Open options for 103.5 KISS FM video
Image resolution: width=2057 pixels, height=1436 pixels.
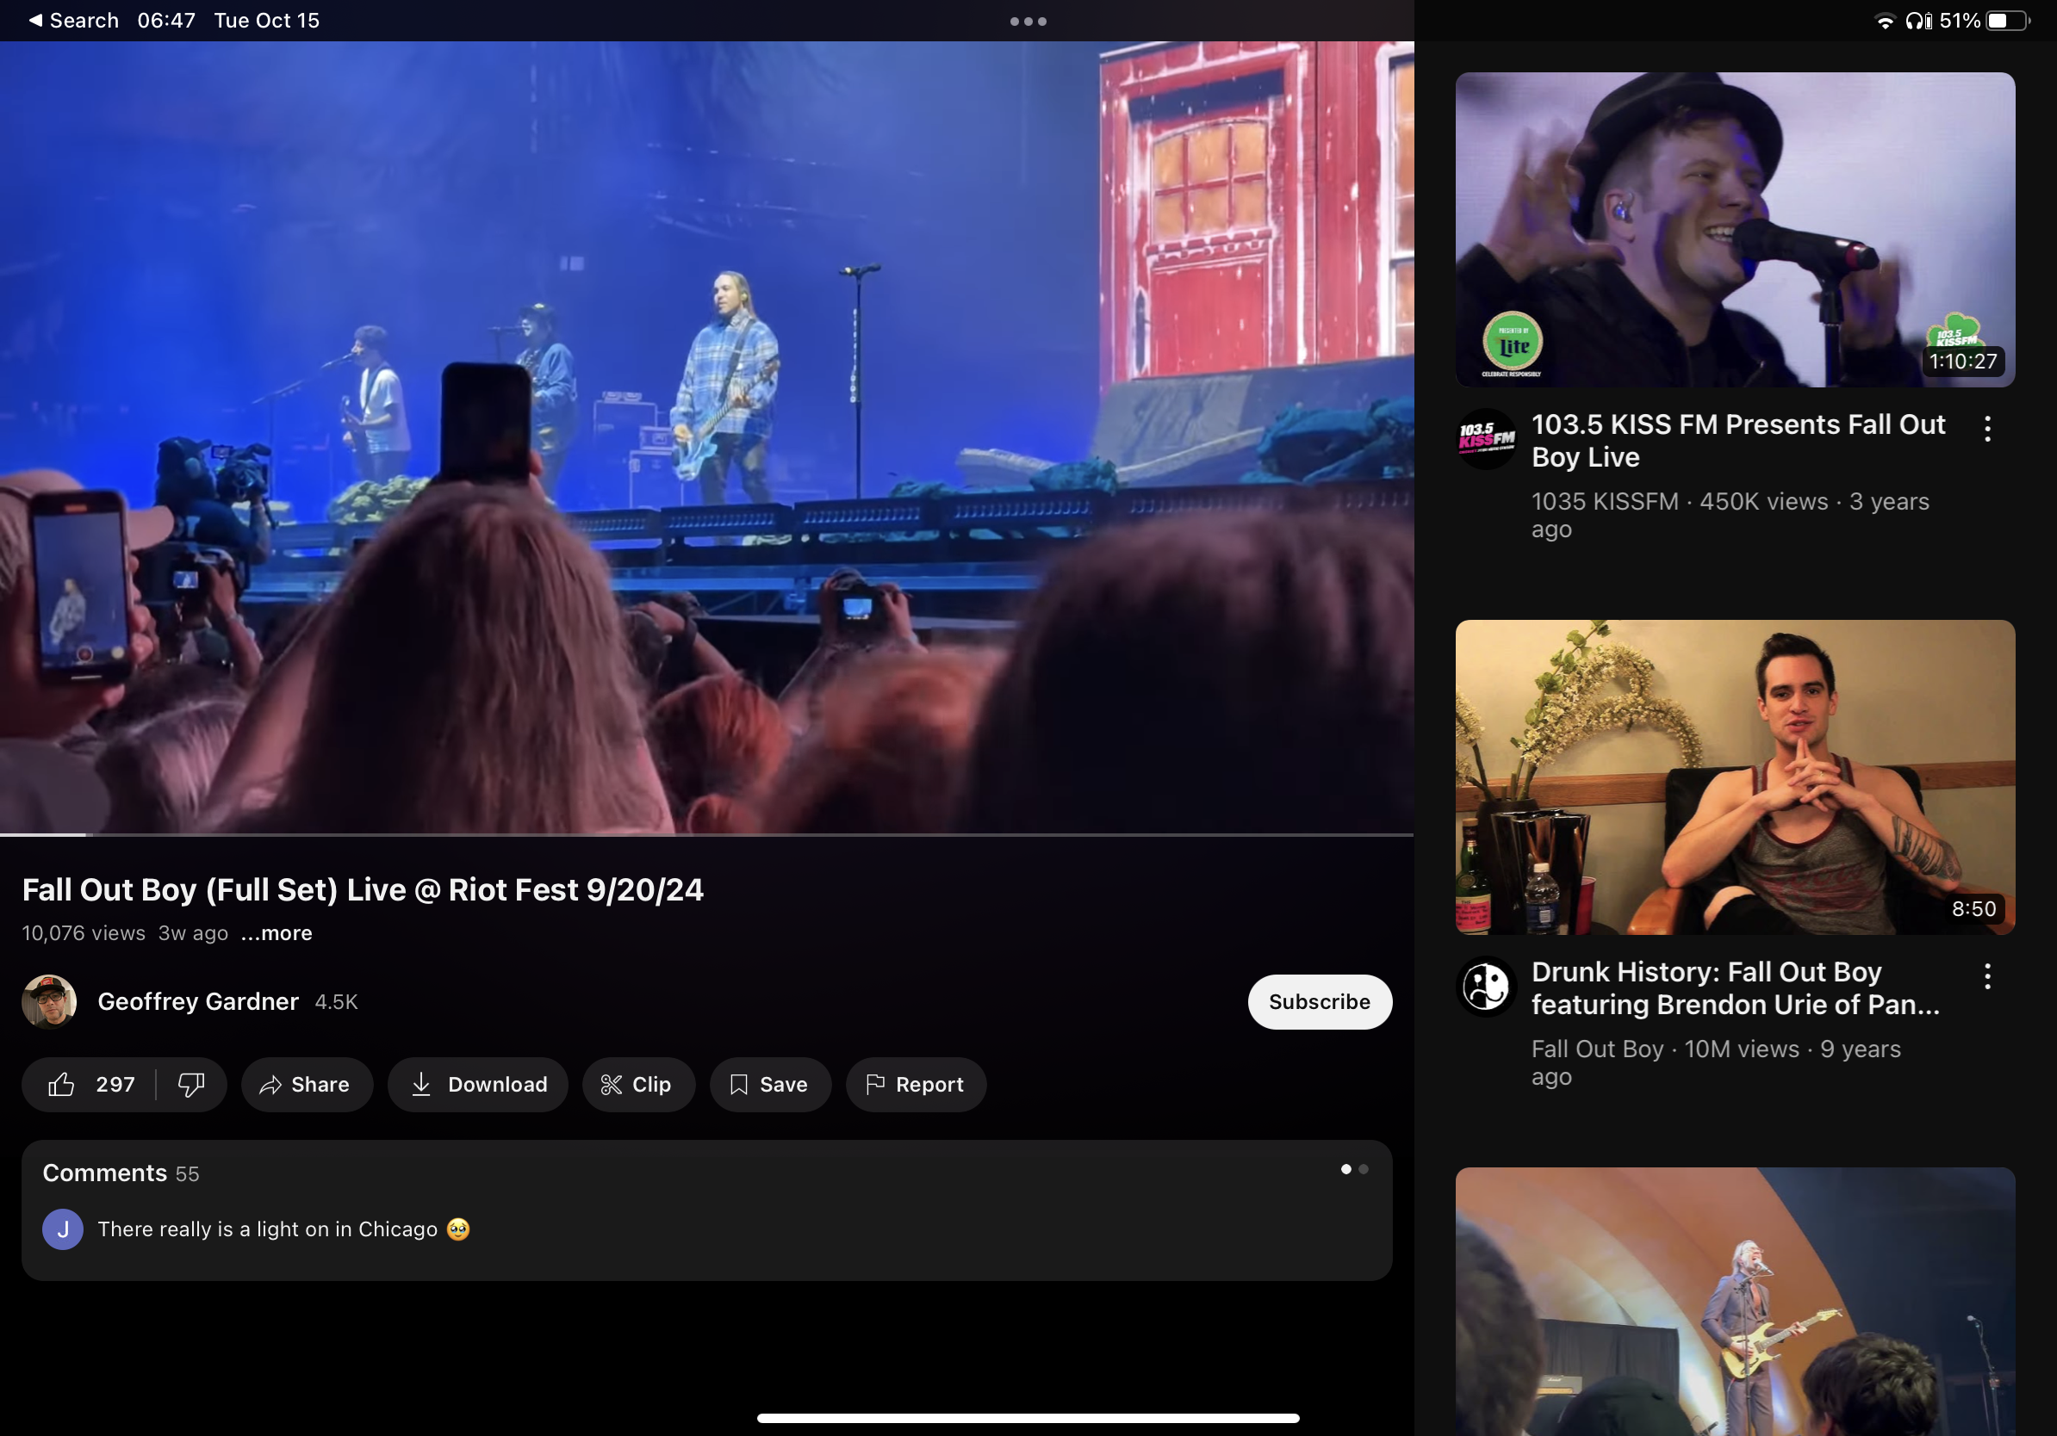[1987, 429]
